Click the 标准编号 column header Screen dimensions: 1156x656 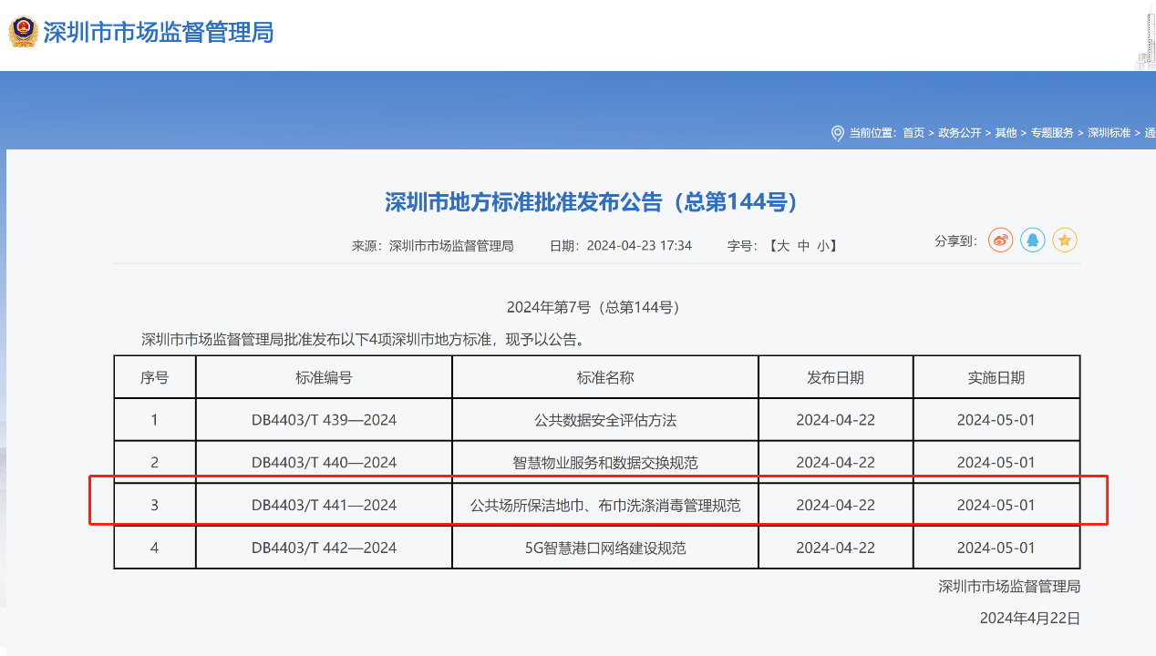(x=324, y=377)
